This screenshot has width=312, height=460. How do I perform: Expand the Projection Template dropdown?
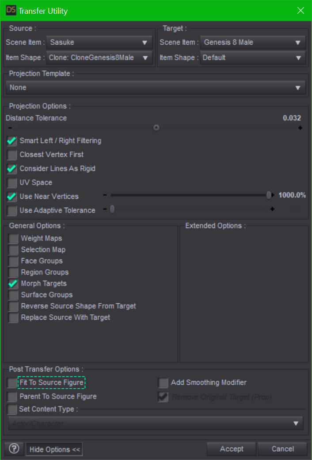tap(156, 88)
